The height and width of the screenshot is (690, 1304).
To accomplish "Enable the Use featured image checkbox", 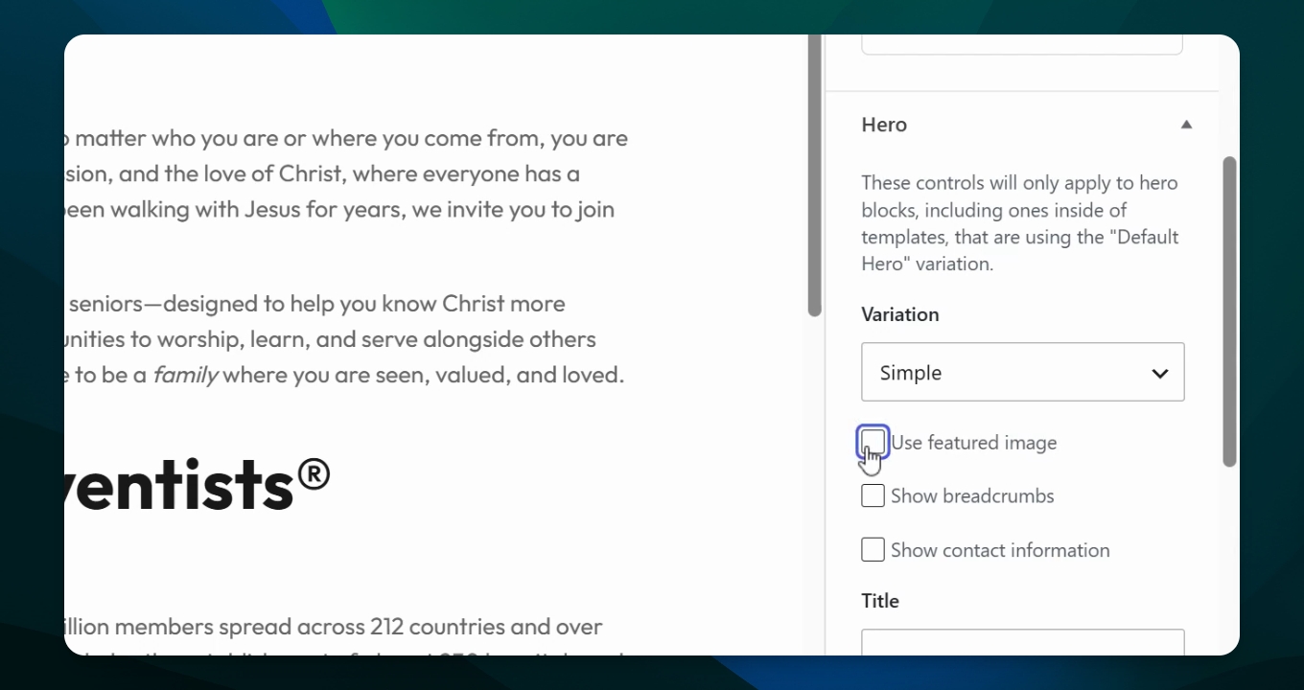I will [x=873, y=442].
